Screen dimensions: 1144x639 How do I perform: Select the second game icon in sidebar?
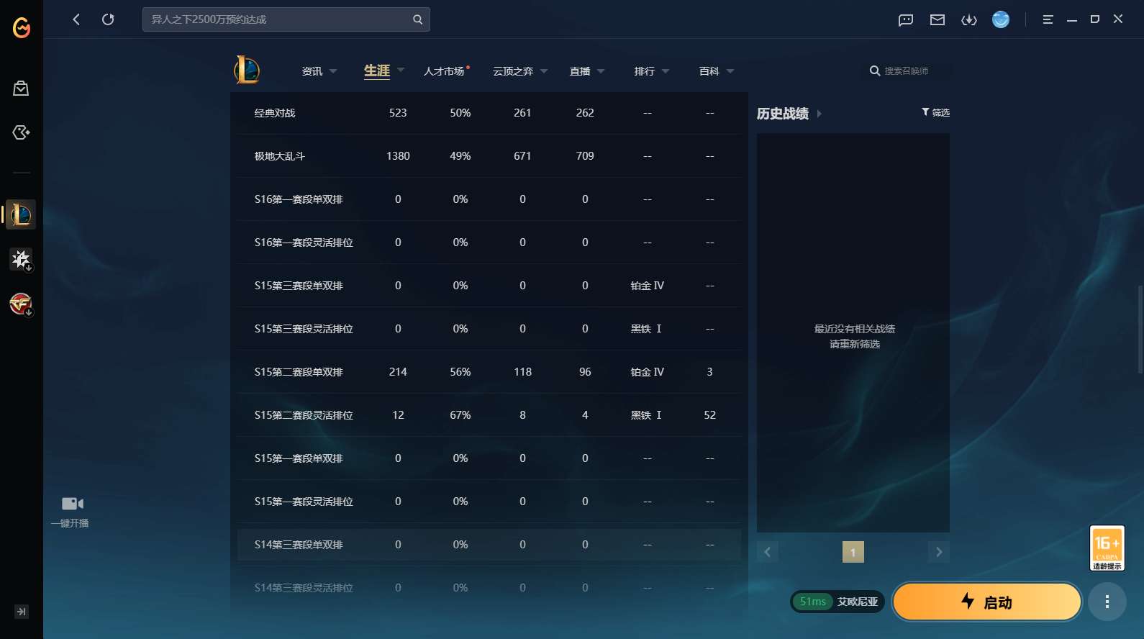(21, 259)
